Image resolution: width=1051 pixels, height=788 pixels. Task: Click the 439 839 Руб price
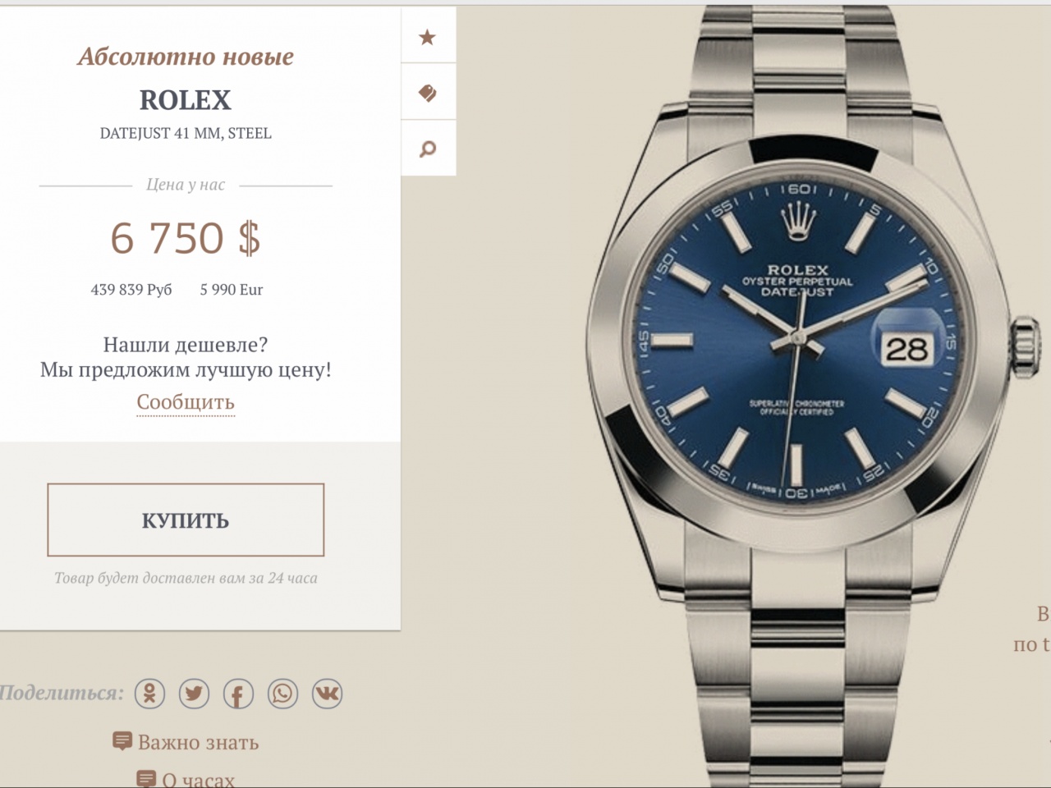131,290
